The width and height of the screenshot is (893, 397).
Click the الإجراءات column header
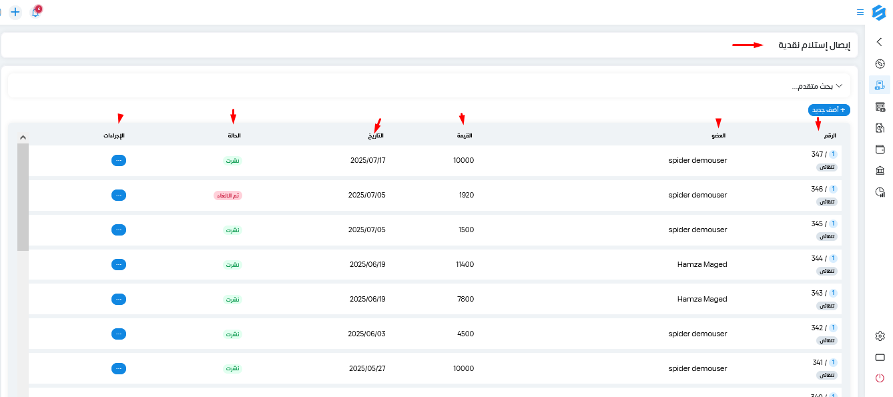tap(113, 135)
